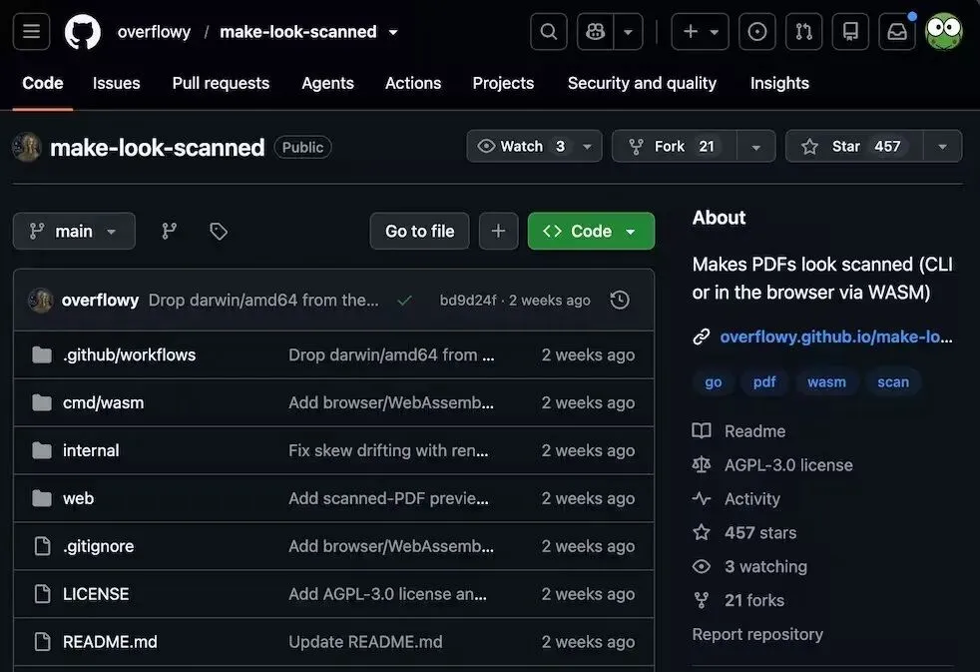
Task: Click the repository owner avatar beside the title
Action: pyautogui.click(x=27, y=147)
